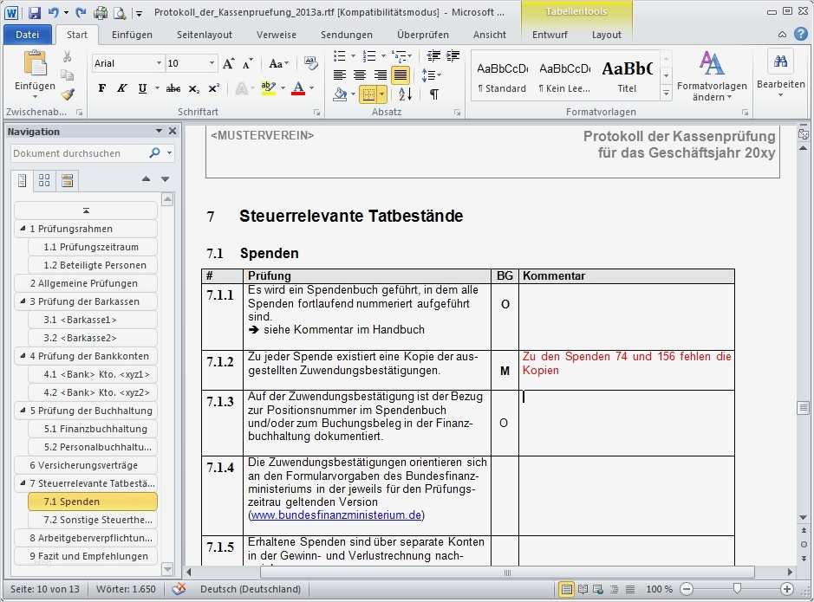Open Seitenansicht (print preview) in Quick Access toolbar

[x=118, y=13]
